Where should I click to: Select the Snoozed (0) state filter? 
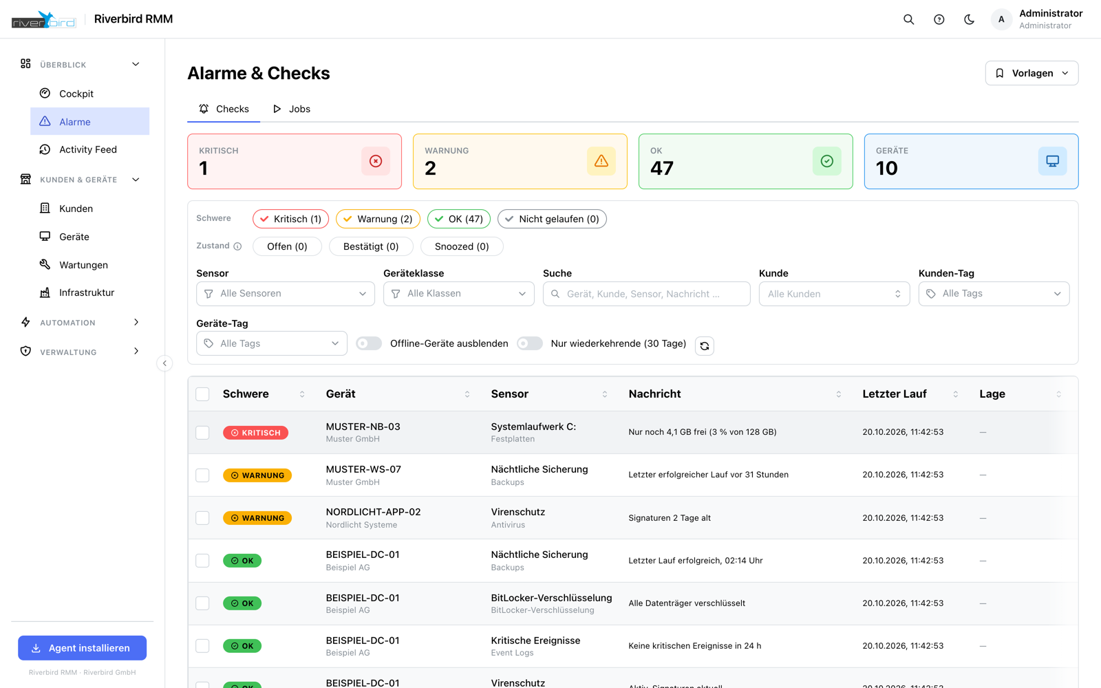coord(462,246)
